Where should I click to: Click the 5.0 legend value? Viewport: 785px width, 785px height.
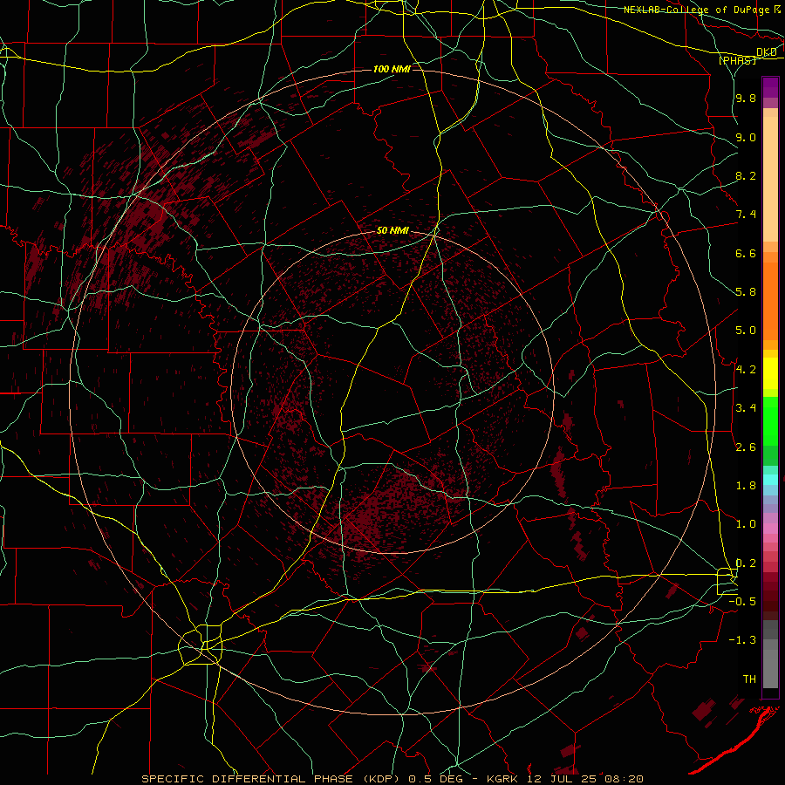(x=746, y=331)
